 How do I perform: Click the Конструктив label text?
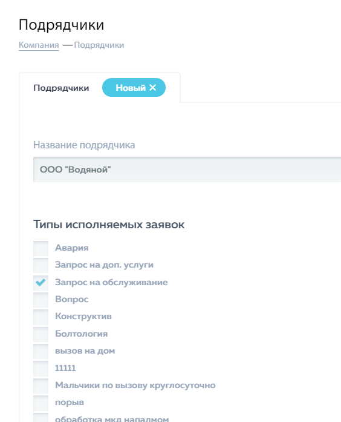coord(83,317)
